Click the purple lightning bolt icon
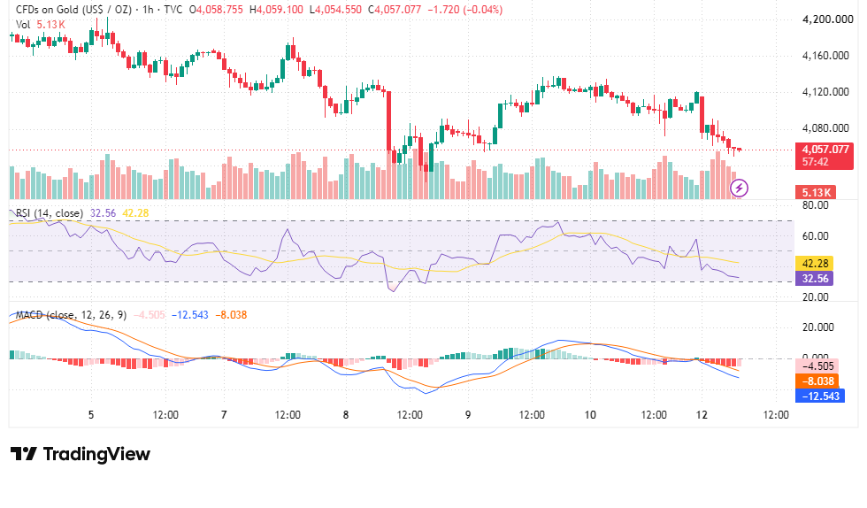Screen dimensions: 867x508 pyautogui.click(x=739, y=189)
